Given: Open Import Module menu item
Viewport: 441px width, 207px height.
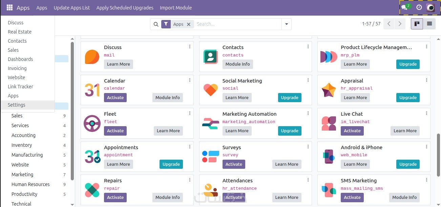Looking at the screenshot, I should pyautogui.click(x=176, y=8).
